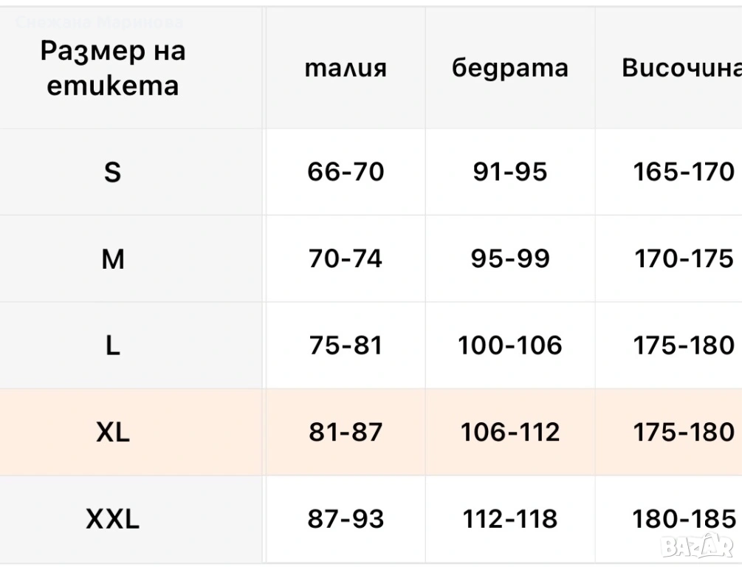
Task: Select the height value 180-185
Action: click(x=683, y=520)
